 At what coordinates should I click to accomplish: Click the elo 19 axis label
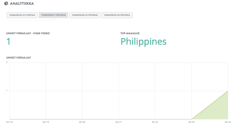46,122
